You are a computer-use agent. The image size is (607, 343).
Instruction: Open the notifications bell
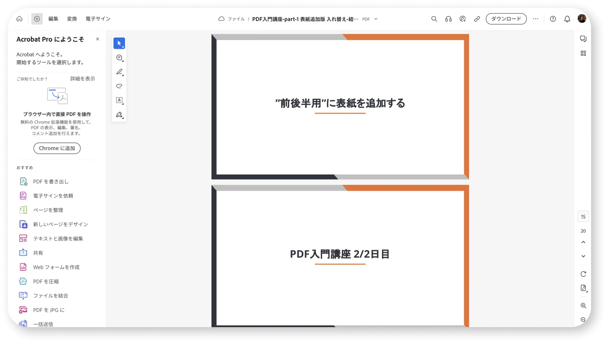point(567,19)
